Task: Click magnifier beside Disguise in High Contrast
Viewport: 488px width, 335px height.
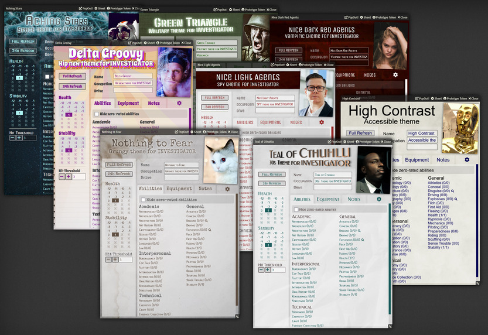Action: (x=452, y=191)
